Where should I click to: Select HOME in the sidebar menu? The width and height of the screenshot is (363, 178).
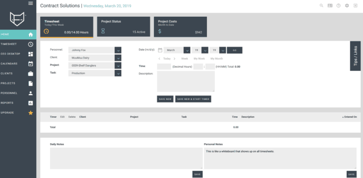pos(18,35)
